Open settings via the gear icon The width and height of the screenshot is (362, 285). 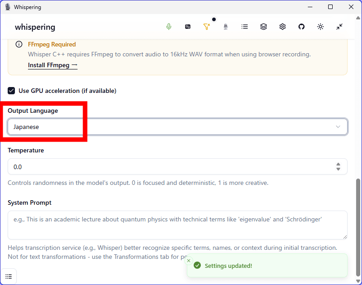coord(283,27)
